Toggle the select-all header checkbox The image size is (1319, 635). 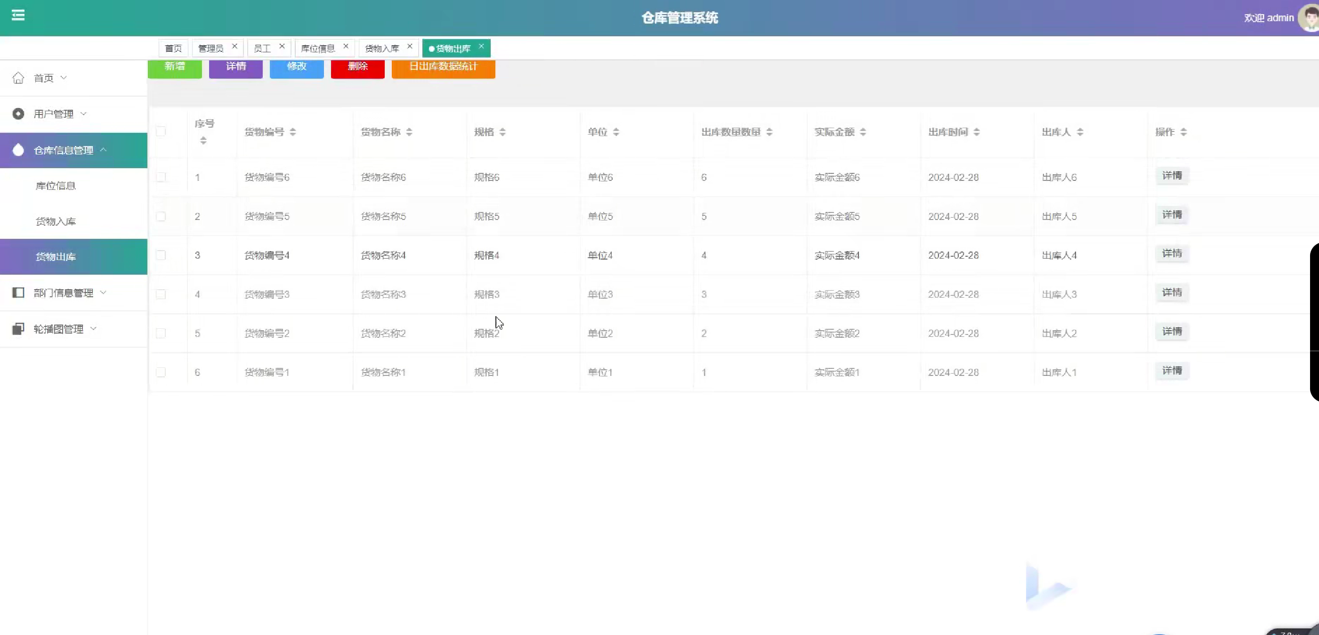(161, 131)
